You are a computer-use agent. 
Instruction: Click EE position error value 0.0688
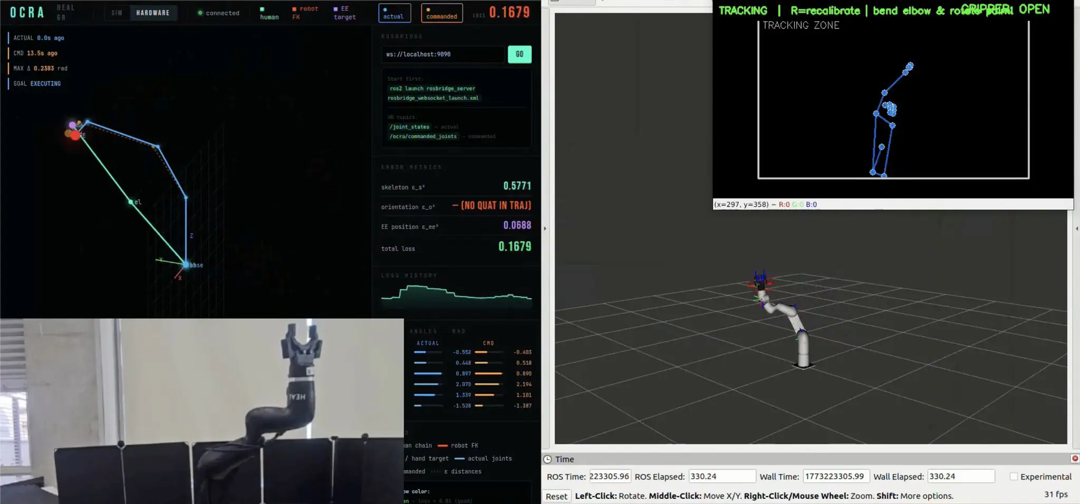click(517, 225)
